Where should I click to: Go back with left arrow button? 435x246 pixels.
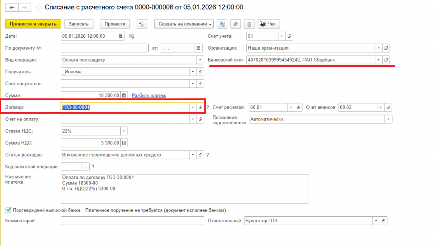coord(12,8)
